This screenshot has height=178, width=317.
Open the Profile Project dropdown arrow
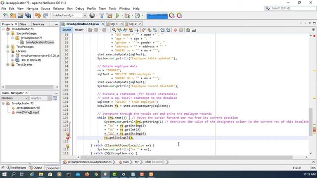142,15
